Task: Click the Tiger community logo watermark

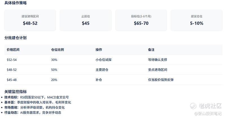Action: pyautogui.click(x=206, y=107)
